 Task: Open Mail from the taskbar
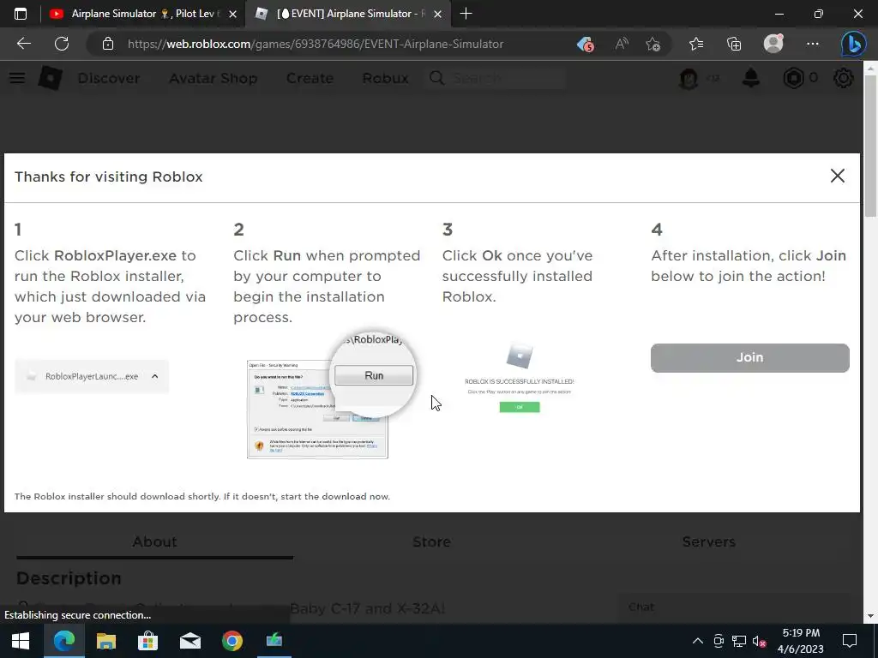pos(189,641)
